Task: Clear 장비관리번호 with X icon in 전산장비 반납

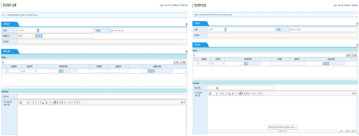Action: (x=247, y=63)
